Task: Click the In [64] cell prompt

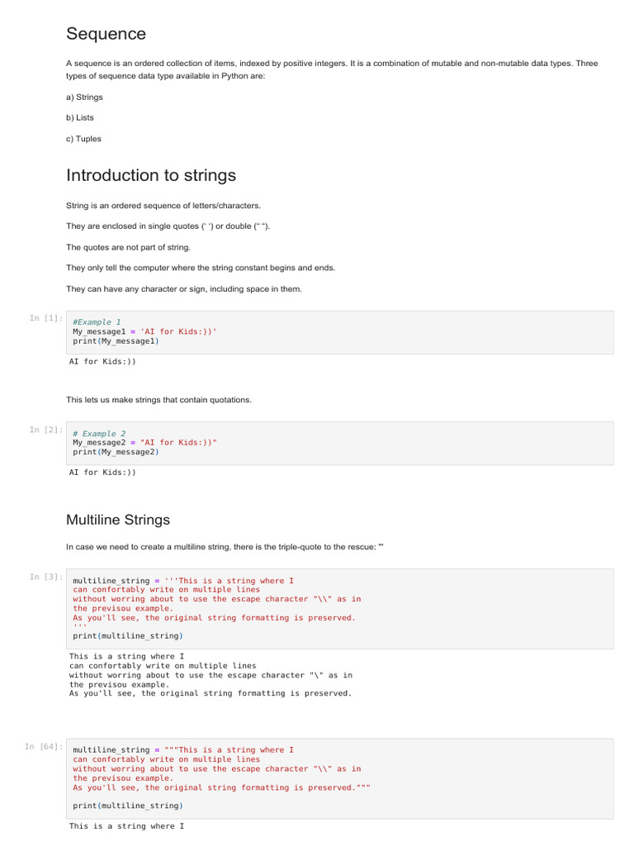Action: point(43,747)
